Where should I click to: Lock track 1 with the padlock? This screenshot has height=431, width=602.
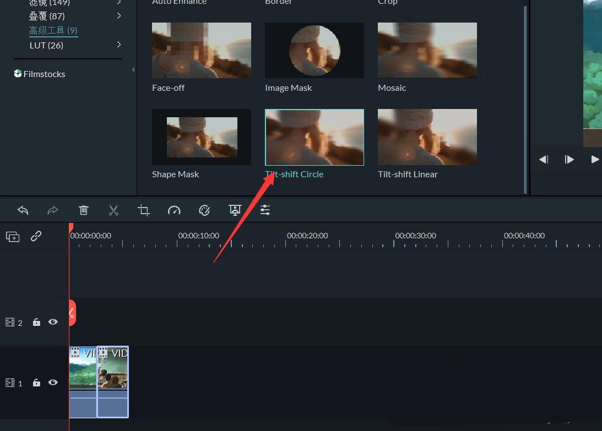[36, 382]
